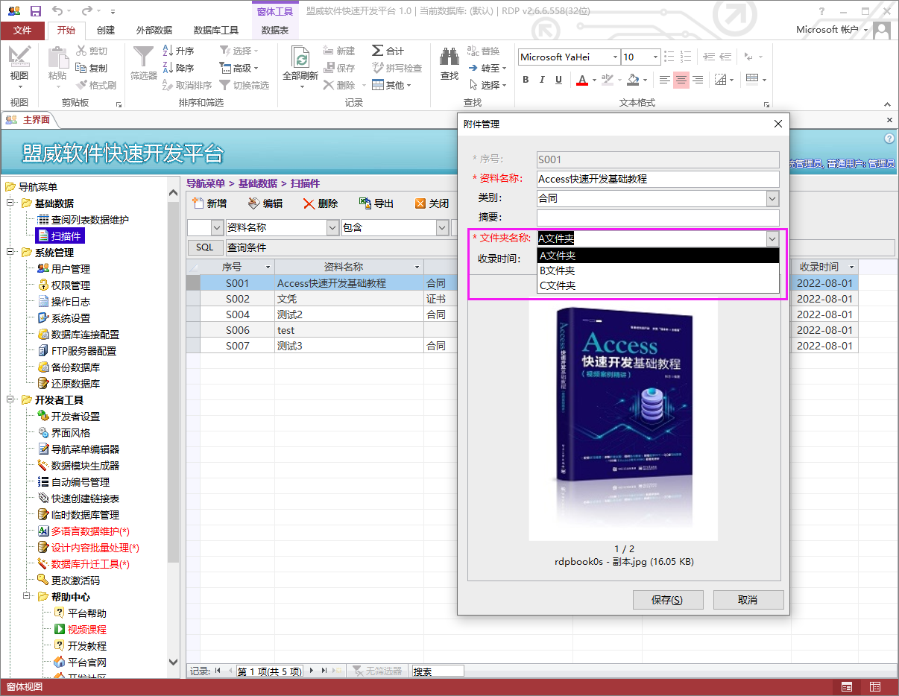This screenshot has width=899, height=696.
Task: Switch to datasheet view status bar icon
Action: 875,686
